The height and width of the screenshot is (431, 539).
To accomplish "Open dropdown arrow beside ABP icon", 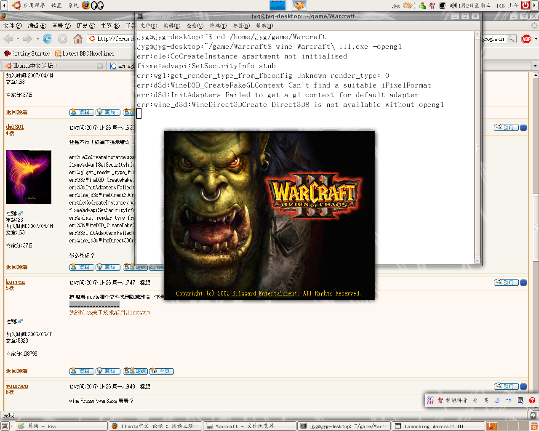I will [536, 39].
